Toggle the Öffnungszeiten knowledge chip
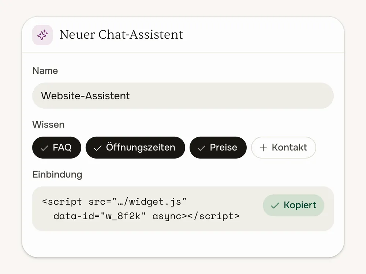Screen dimensions: 366x274 pyautogui.click(x=135, y=148)
